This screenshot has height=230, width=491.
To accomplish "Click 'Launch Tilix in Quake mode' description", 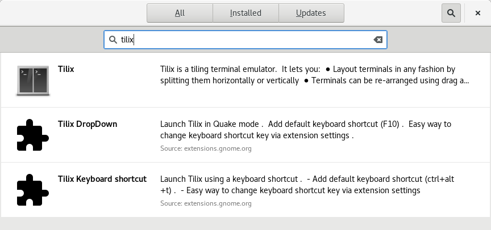I will pyautogui.click(x=210, y=124).
